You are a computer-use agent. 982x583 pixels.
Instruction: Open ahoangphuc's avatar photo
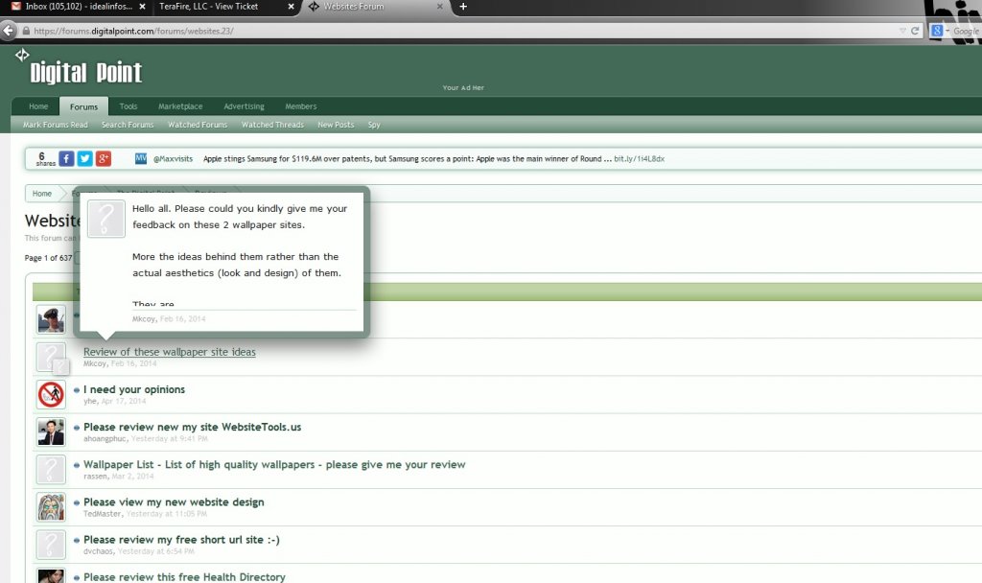click(x=51, y=432)
